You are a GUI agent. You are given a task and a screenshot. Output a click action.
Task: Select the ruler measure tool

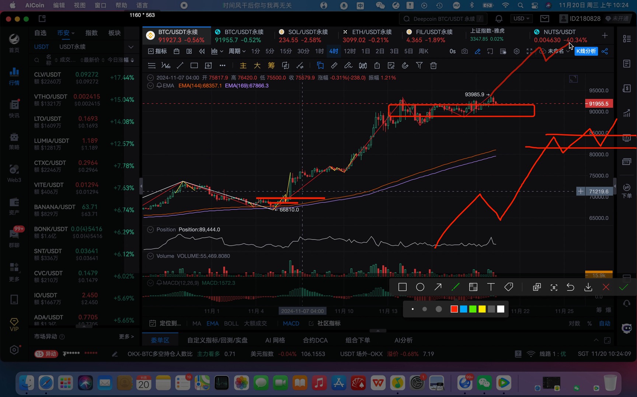tap(334, 65)
